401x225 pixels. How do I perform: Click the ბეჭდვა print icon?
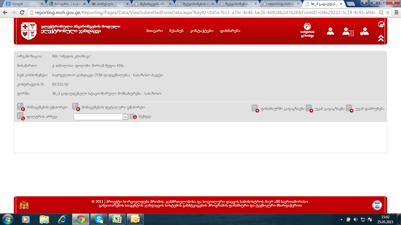tap(133, 117)
